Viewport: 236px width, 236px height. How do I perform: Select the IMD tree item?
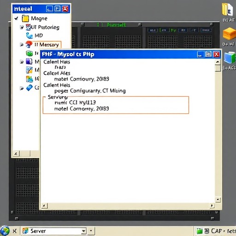[39, 35]
